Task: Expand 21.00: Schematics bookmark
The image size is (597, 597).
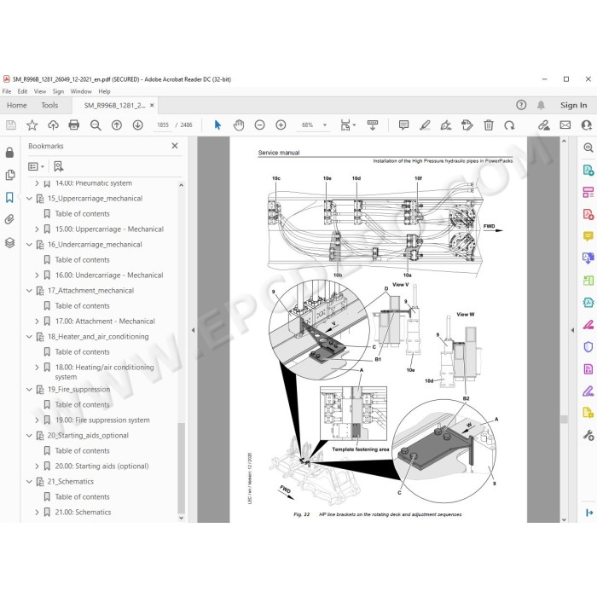Action: point(37,513)
